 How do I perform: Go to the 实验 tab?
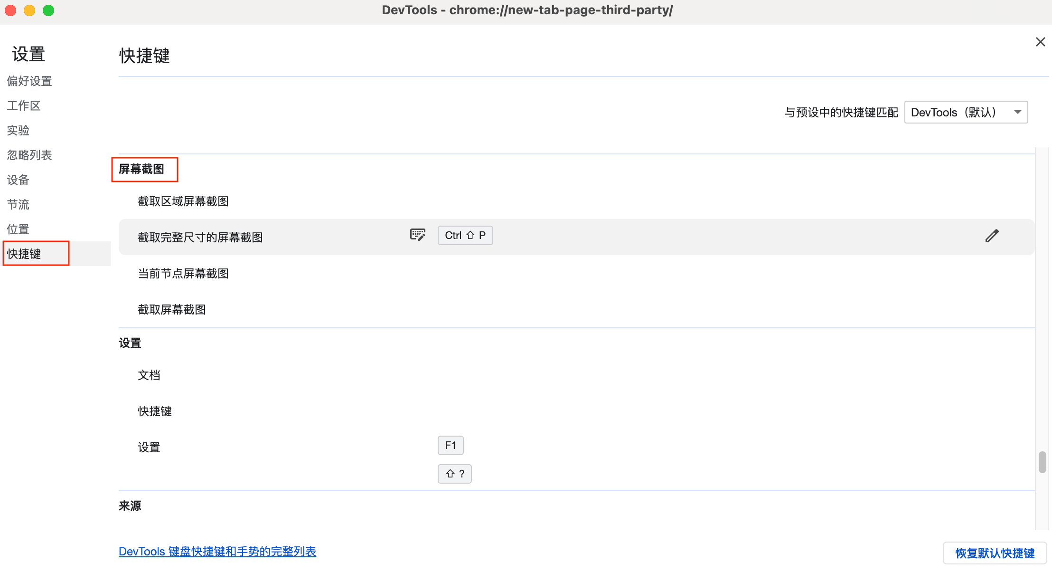point(18,131)
